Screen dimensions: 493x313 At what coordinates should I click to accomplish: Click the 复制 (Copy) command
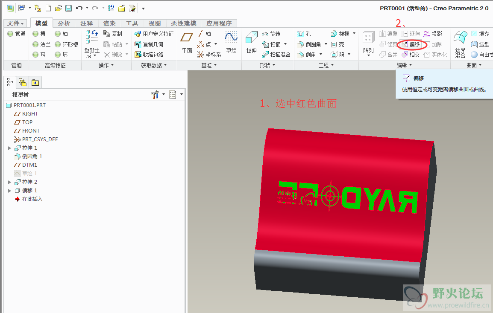click(x=112, y=34)
